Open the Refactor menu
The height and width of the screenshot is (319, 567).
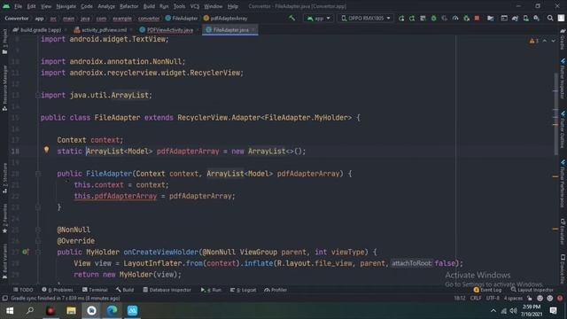(x=129, y=6)
